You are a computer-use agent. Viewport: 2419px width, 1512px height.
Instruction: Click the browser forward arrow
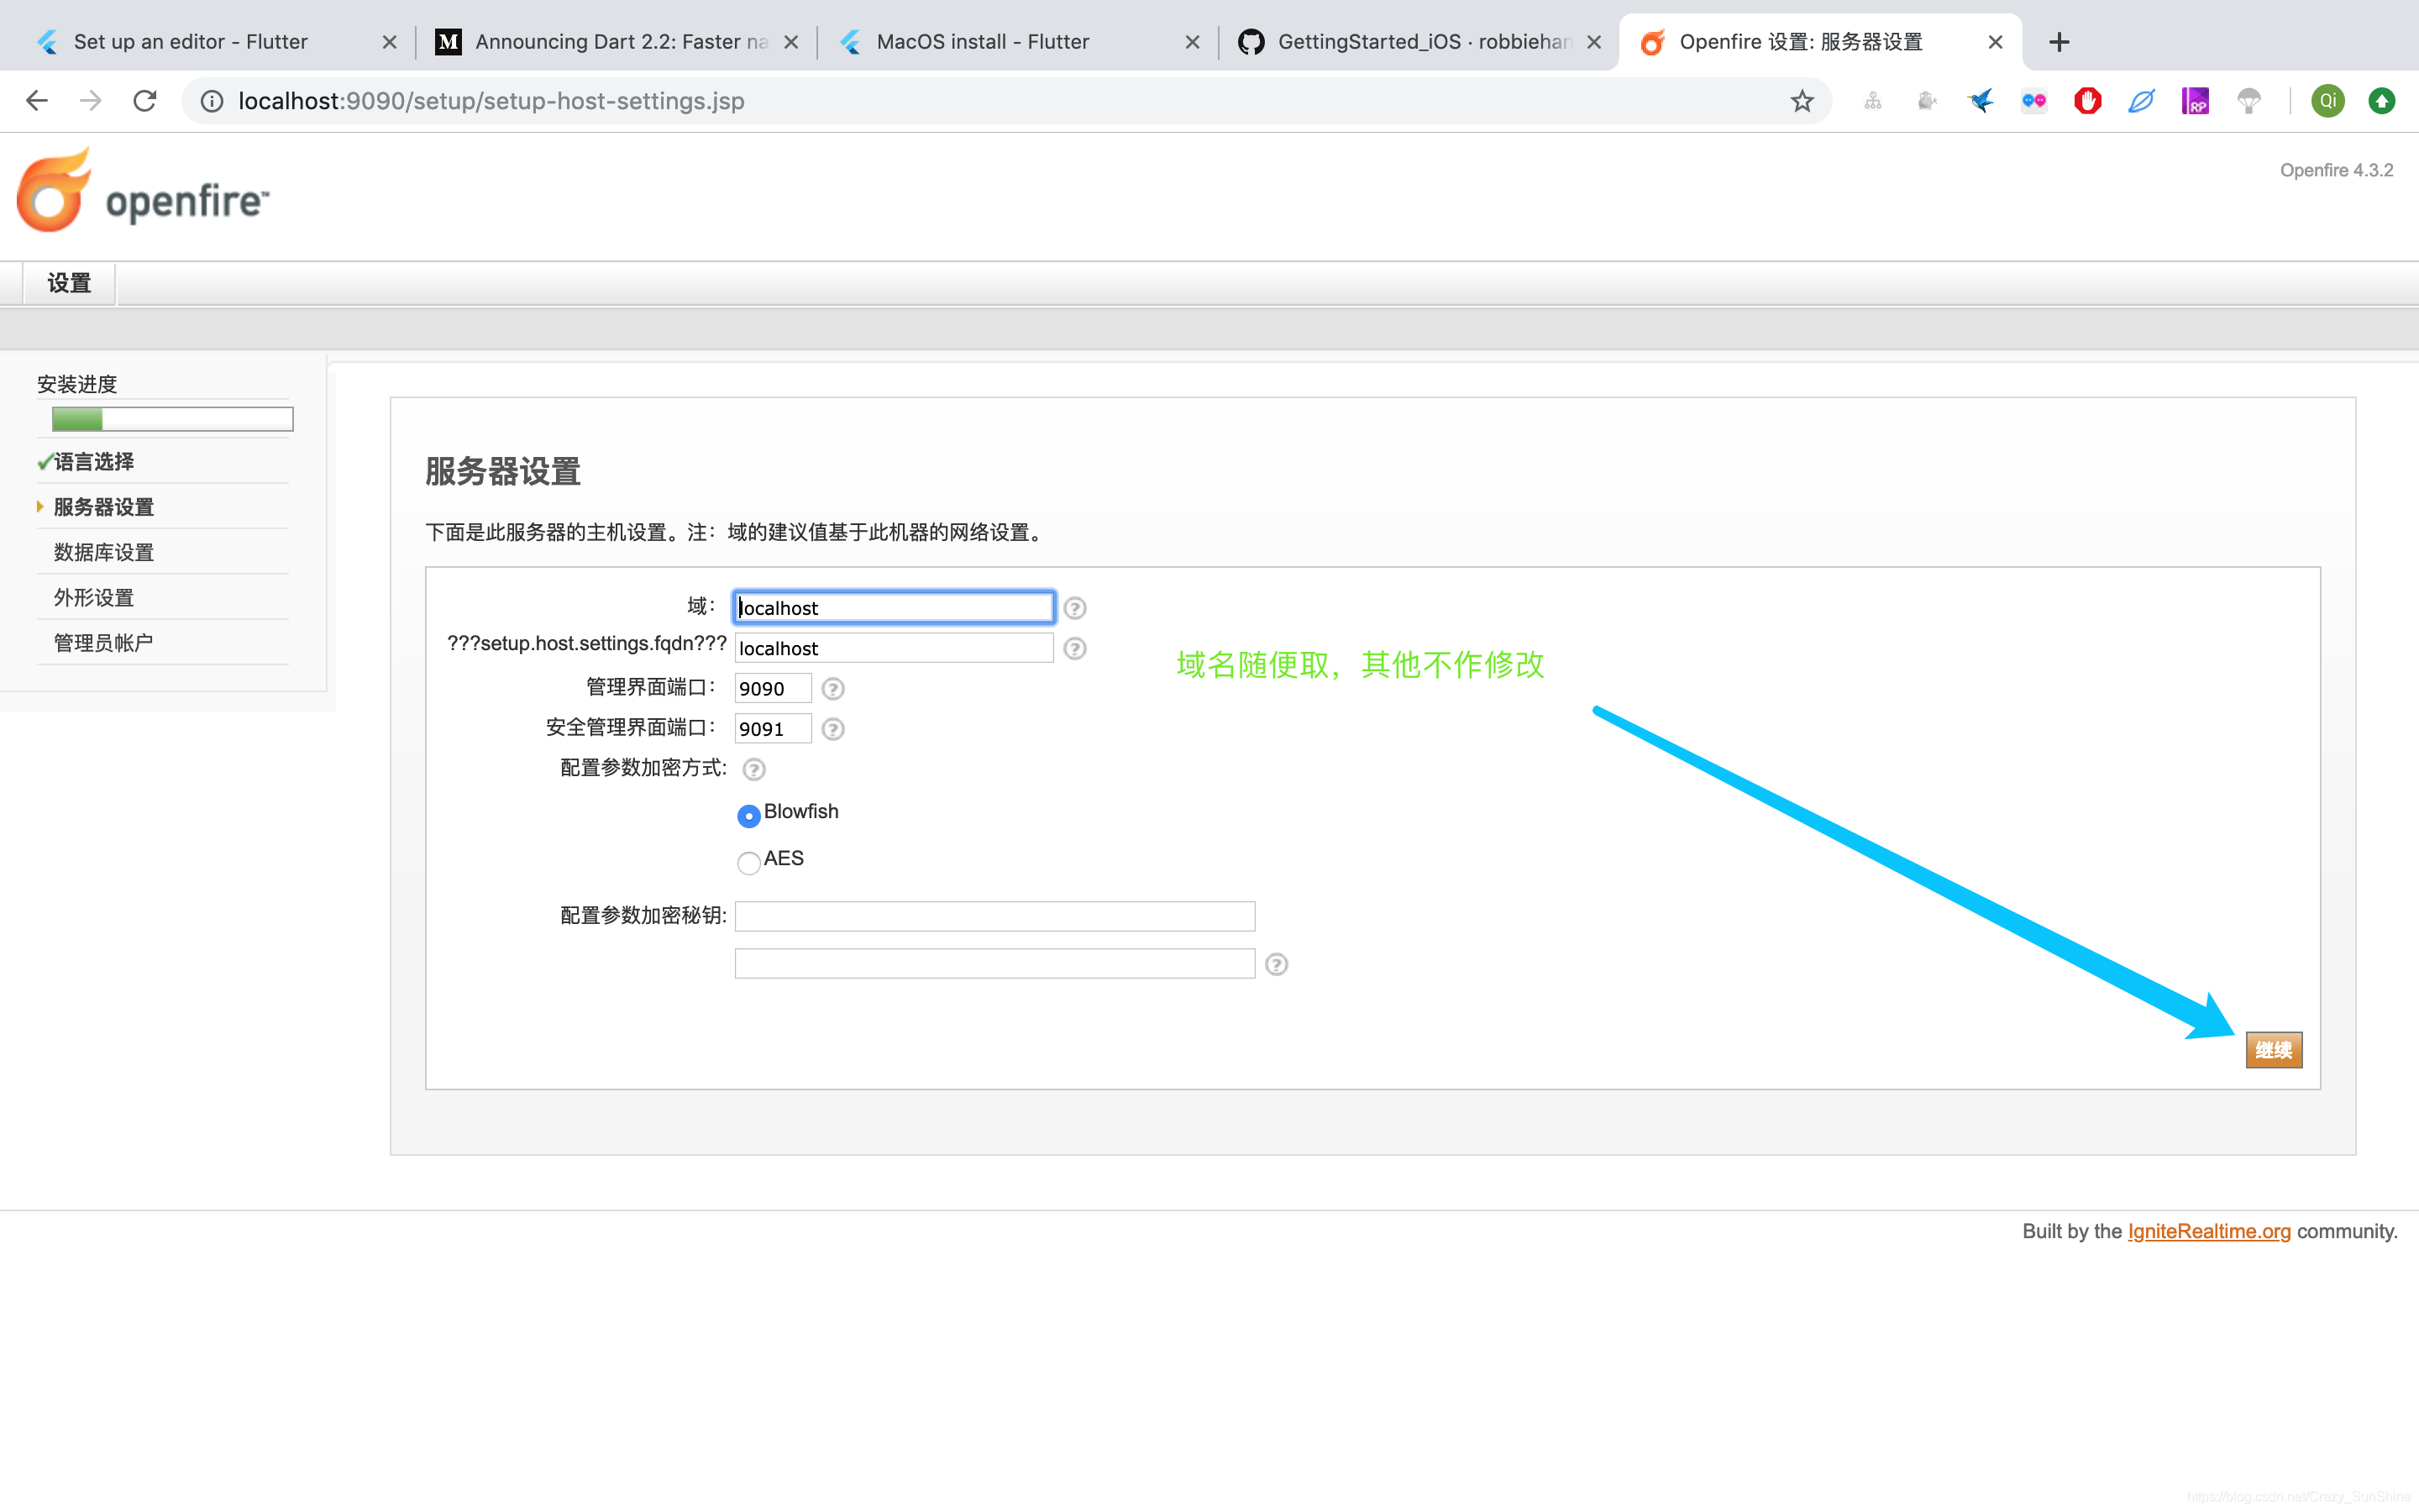91,101
